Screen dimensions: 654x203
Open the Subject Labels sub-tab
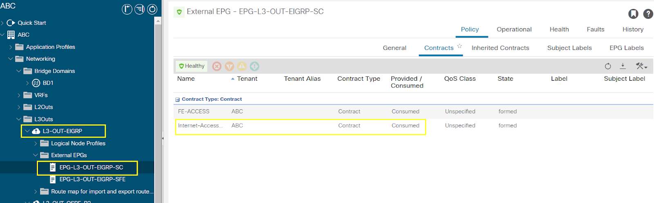[x=569, y=48]
